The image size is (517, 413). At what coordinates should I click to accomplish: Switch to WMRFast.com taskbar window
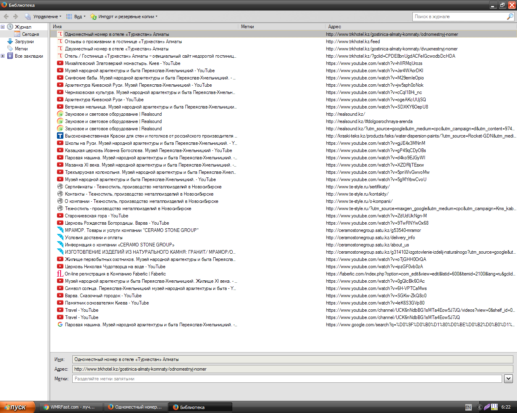(71, 407)
